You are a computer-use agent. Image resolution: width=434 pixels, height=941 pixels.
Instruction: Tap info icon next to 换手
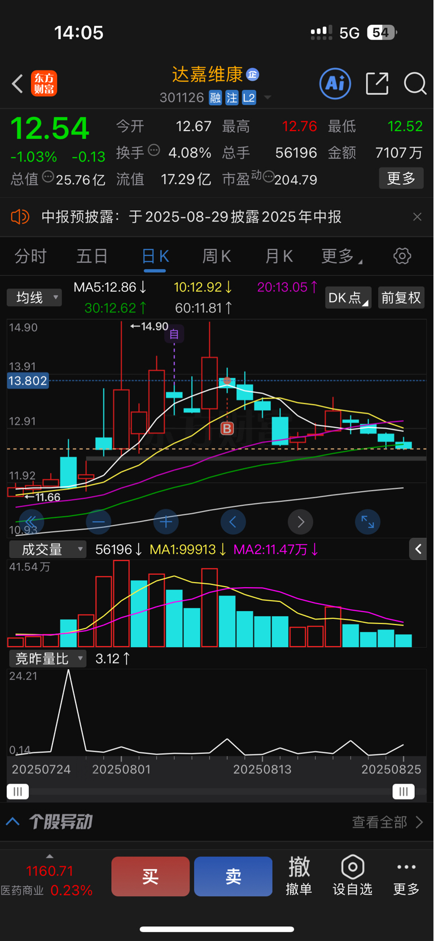[x=154, y=150]
